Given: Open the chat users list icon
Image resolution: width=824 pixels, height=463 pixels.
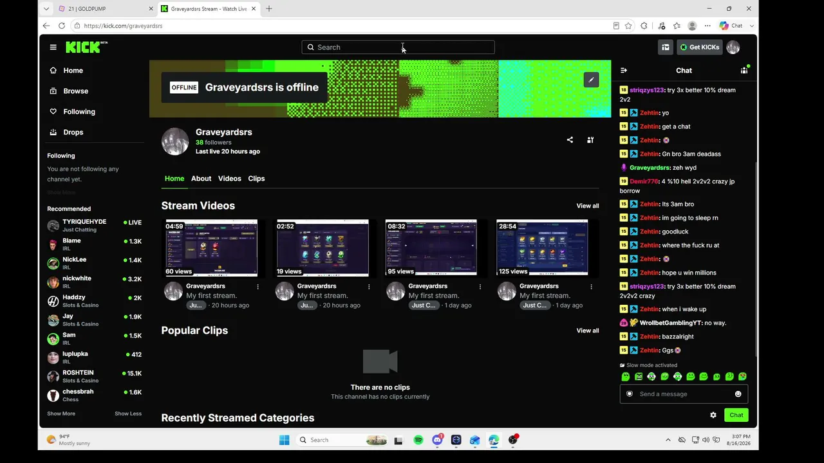Looking at the screenshot, I should (744, 70).
